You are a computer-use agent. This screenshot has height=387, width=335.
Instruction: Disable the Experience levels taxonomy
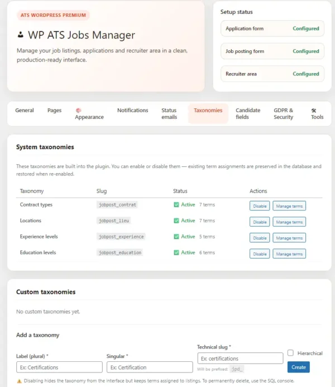tap(260, 238)
